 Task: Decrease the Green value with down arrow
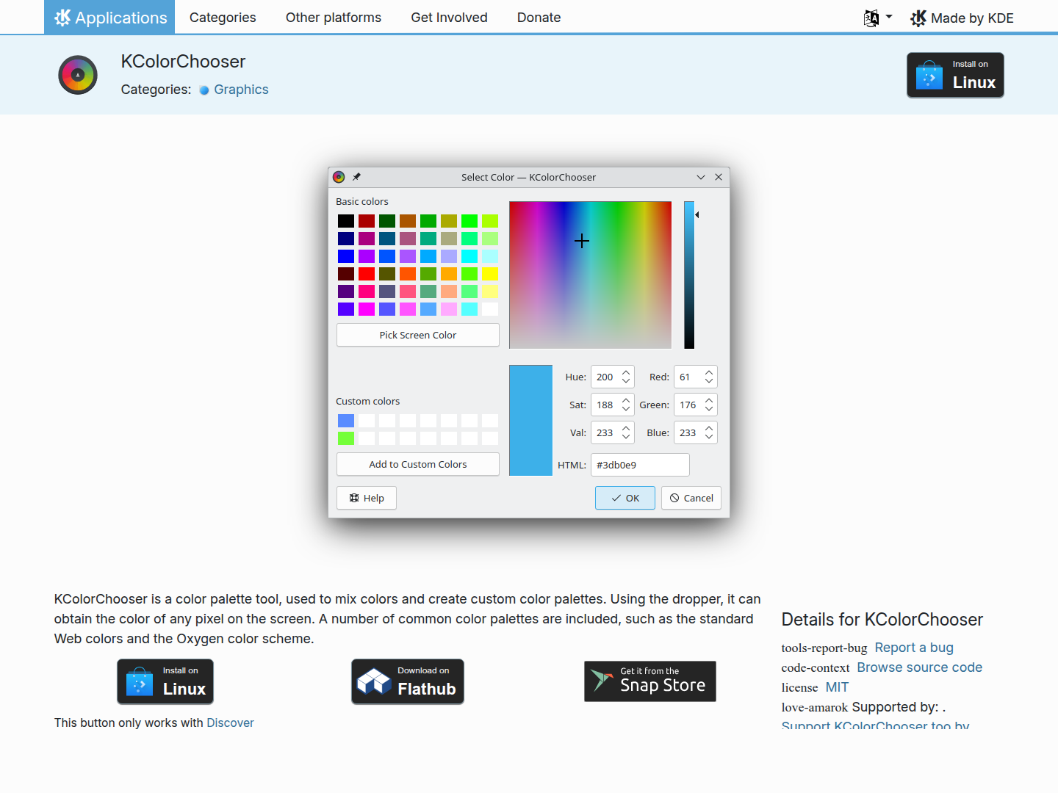[709, 409]
